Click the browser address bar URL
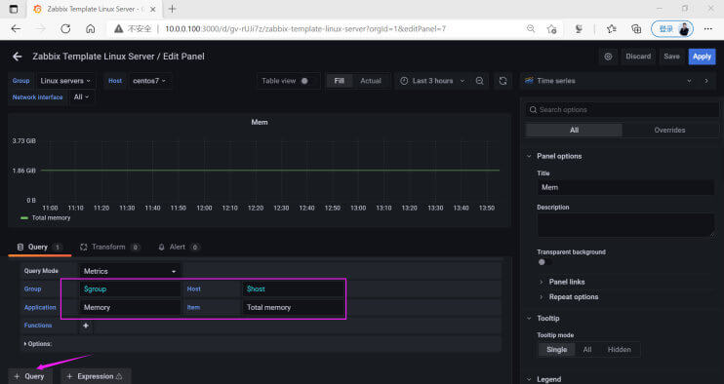 point(305,28)
